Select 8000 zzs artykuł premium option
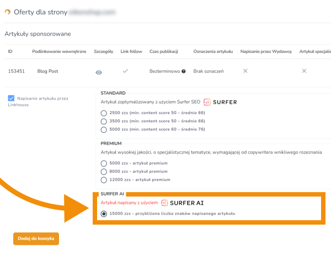 pyautogui.click(x=104, y=172)
